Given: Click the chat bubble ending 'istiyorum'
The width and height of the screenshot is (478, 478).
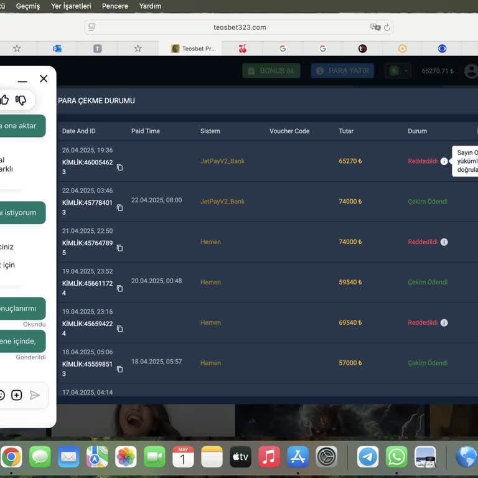Looking at the screenshot, I should coord(23,213).
